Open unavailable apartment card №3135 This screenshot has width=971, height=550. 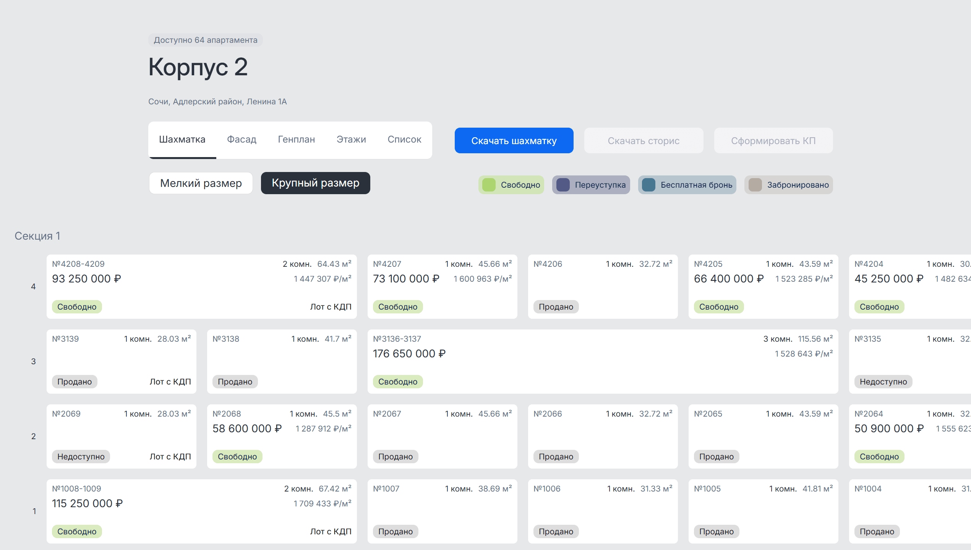[910, 362]
